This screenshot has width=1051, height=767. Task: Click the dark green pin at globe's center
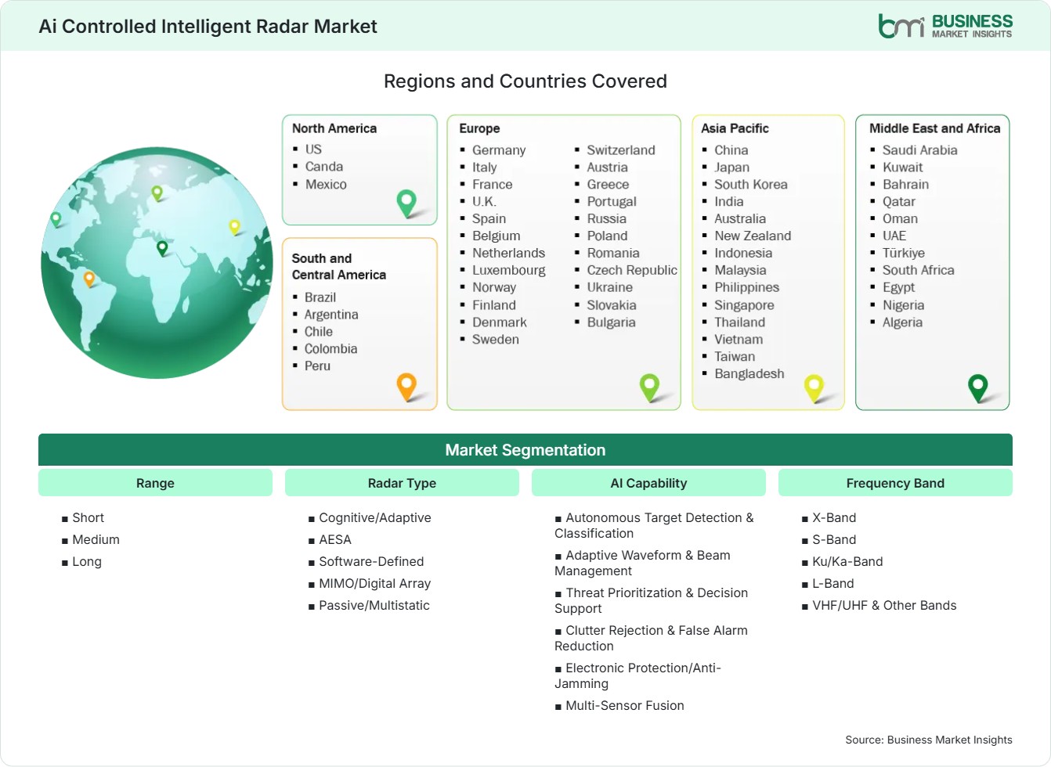click(162, 249)
